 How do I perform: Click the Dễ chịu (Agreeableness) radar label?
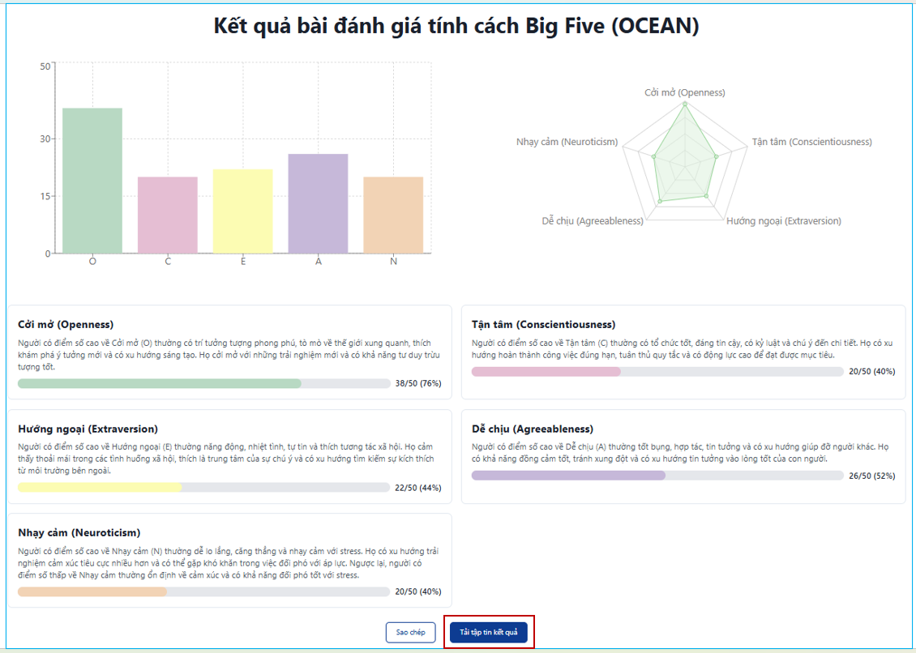tap(593, 221)
